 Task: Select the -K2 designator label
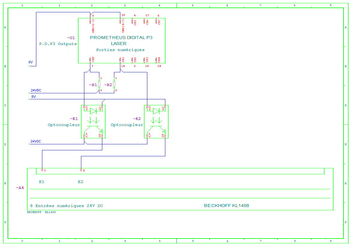(137, 119)
